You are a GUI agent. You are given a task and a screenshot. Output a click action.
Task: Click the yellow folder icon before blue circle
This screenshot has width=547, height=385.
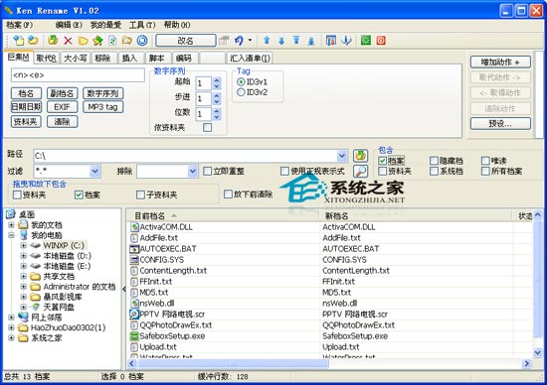(127, 41)
